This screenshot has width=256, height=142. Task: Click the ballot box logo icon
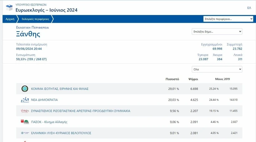(9, 7)
